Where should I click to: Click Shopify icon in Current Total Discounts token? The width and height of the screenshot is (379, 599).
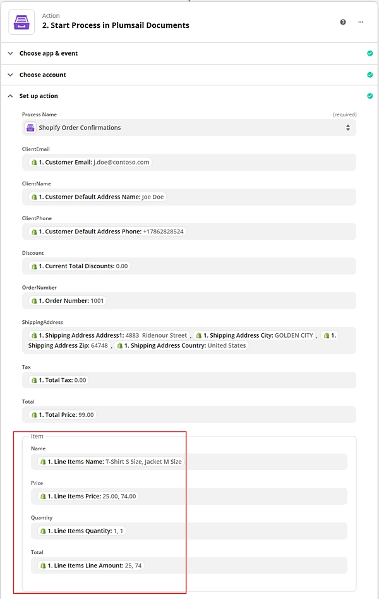click(34, 266)
